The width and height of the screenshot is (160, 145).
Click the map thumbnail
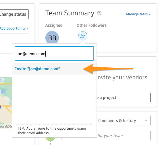click(x=6, y=103)
